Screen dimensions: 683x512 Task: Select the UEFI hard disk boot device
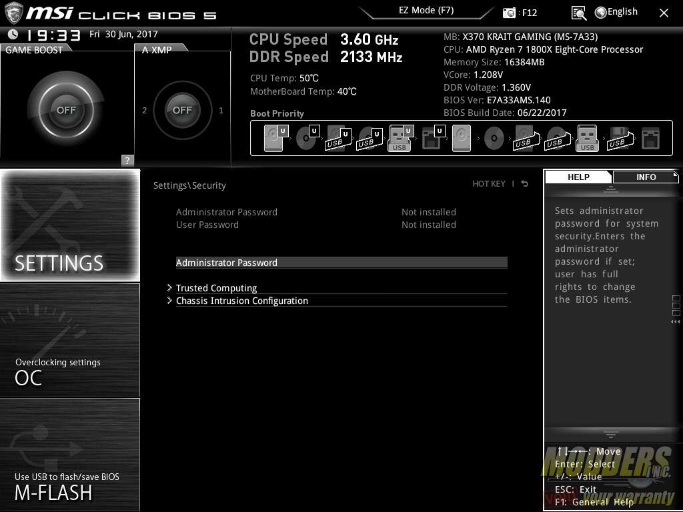[276, 138]
